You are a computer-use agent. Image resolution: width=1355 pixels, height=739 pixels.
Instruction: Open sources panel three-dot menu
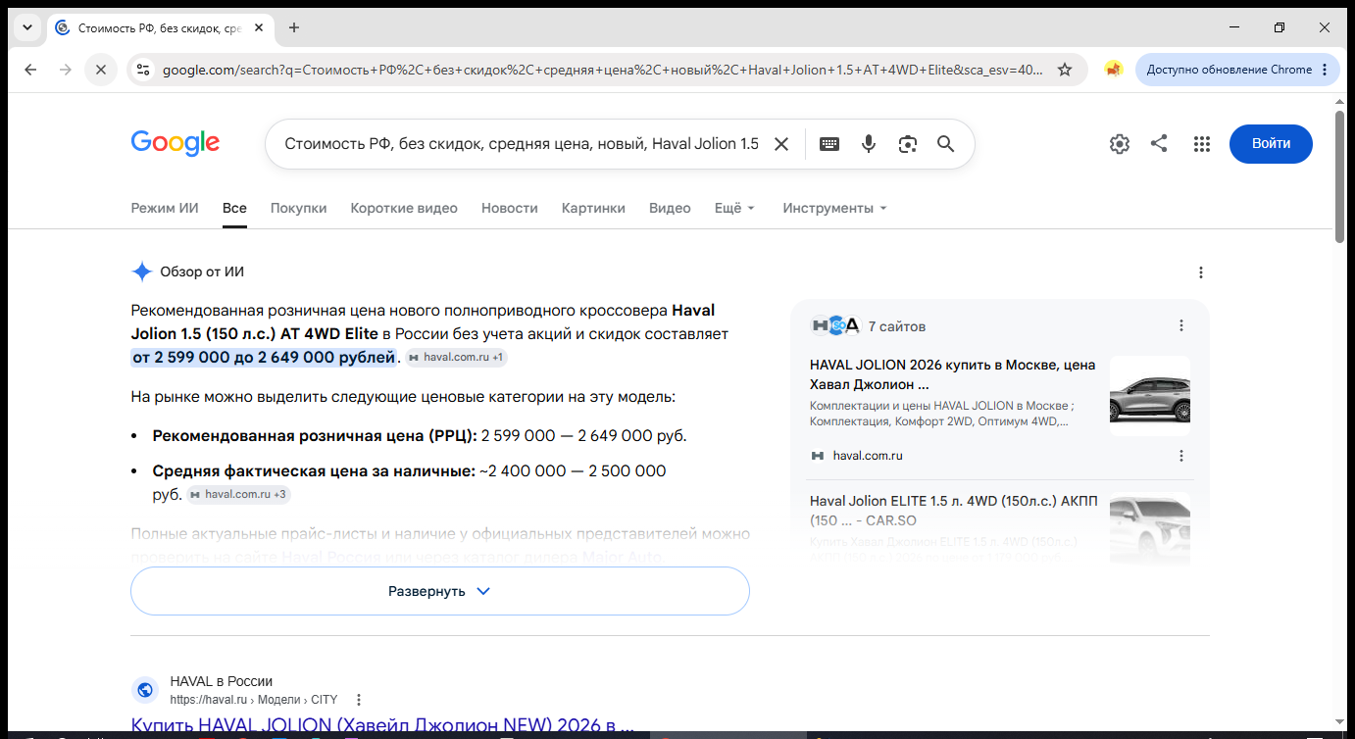click(x=1181, y=325)
